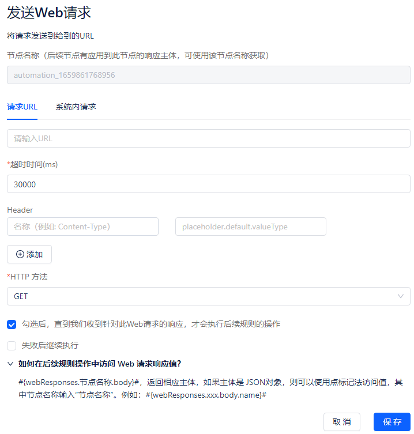414x434 pixels.
Task: Click the 失败后继续执行 label text
Action: pyautogui.click(x=50, y=345)
